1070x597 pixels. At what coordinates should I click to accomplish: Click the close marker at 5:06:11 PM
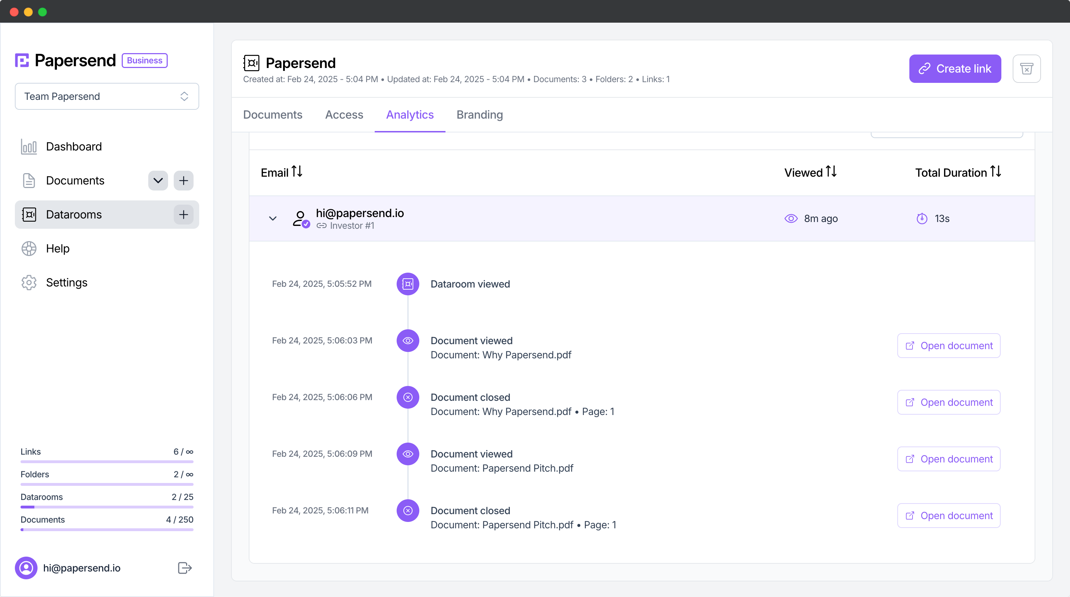coord(408,511)
